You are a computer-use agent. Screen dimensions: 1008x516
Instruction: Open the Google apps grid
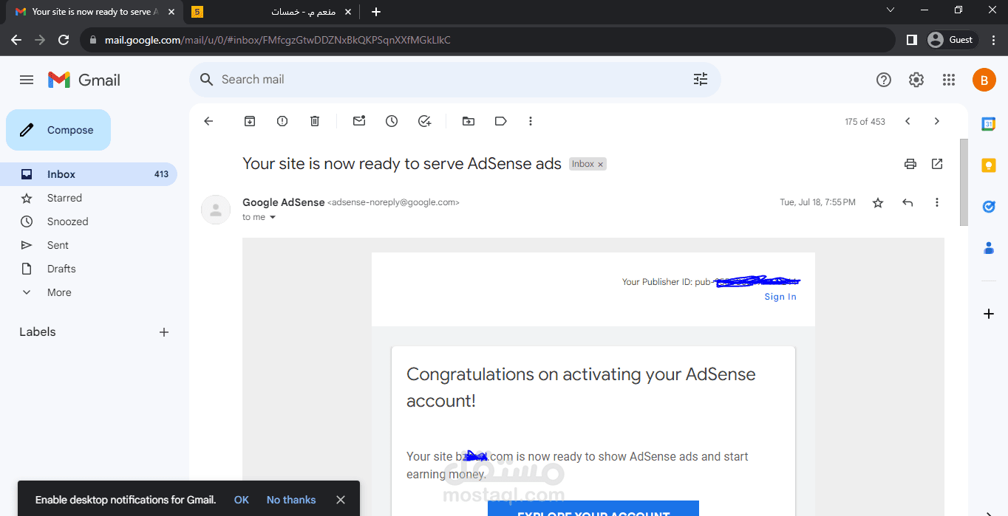pyautogui.click(x=949, y=80)
